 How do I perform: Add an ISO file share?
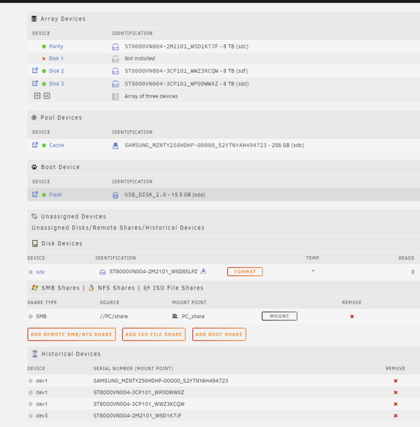pyautogui.click(x=154, y=334)
